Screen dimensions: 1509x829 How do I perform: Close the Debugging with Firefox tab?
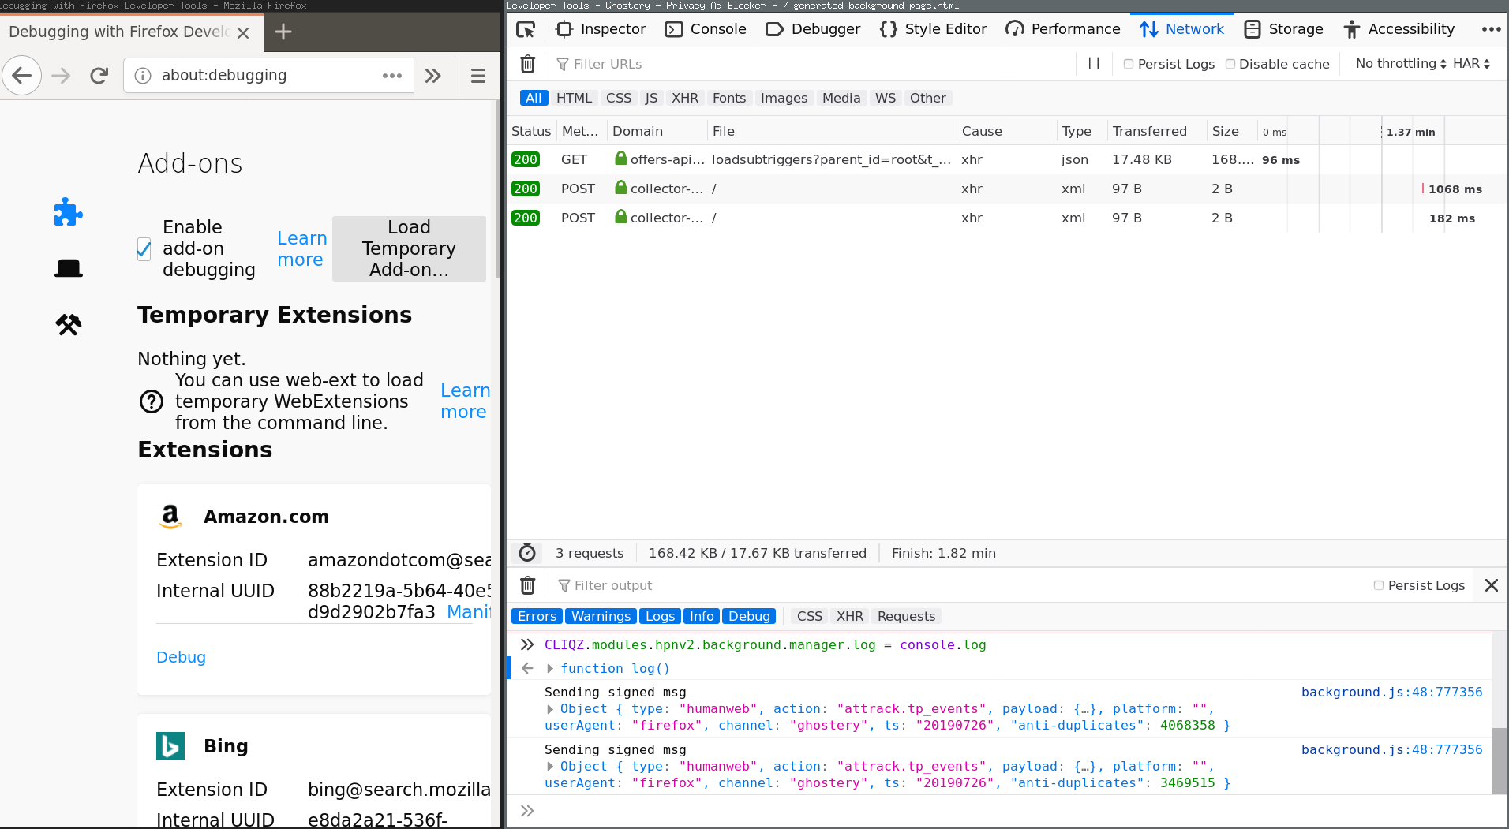[x=243, y=32]
